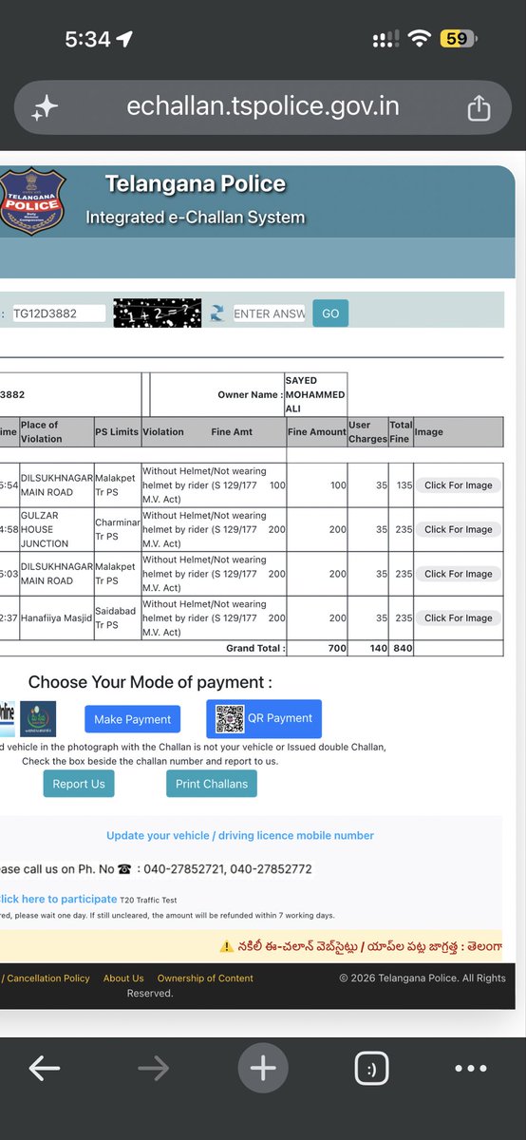This screenshot has height=1140, width=526.
Task: Click the Grand Total label
Action: [x=255, y=649]
